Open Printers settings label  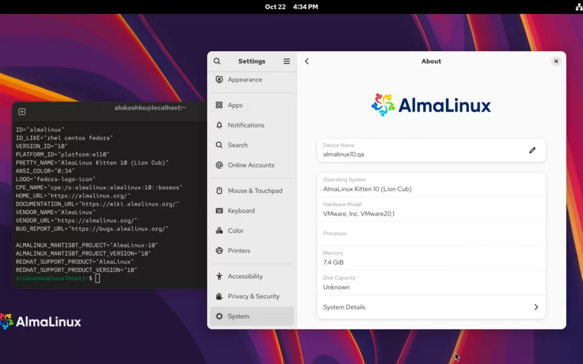[239, 250]
